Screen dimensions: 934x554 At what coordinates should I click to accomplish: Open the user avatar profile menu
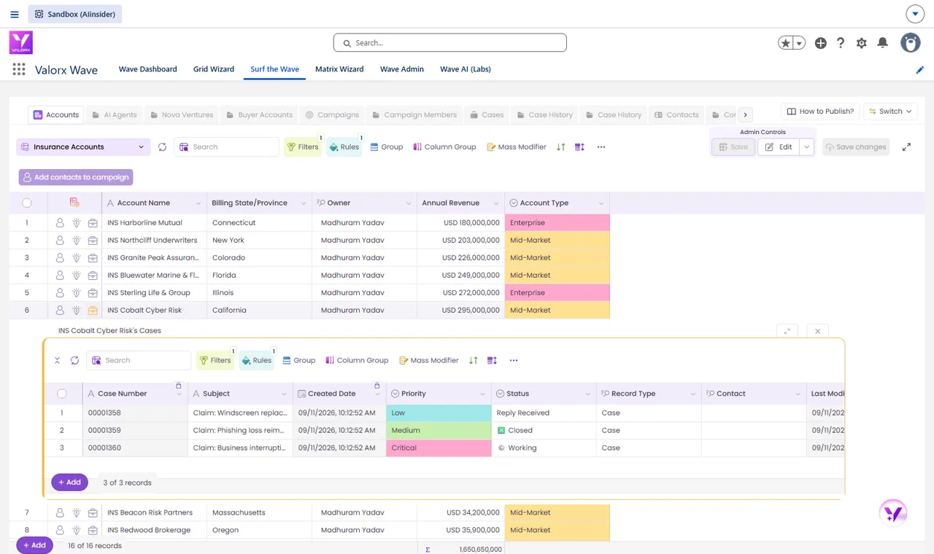(911, 42)
